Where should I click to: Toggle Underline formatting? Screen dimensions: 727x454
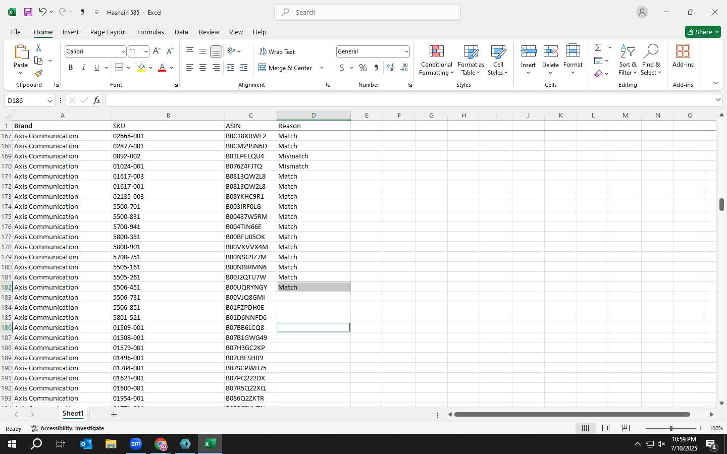click(96, 68)
